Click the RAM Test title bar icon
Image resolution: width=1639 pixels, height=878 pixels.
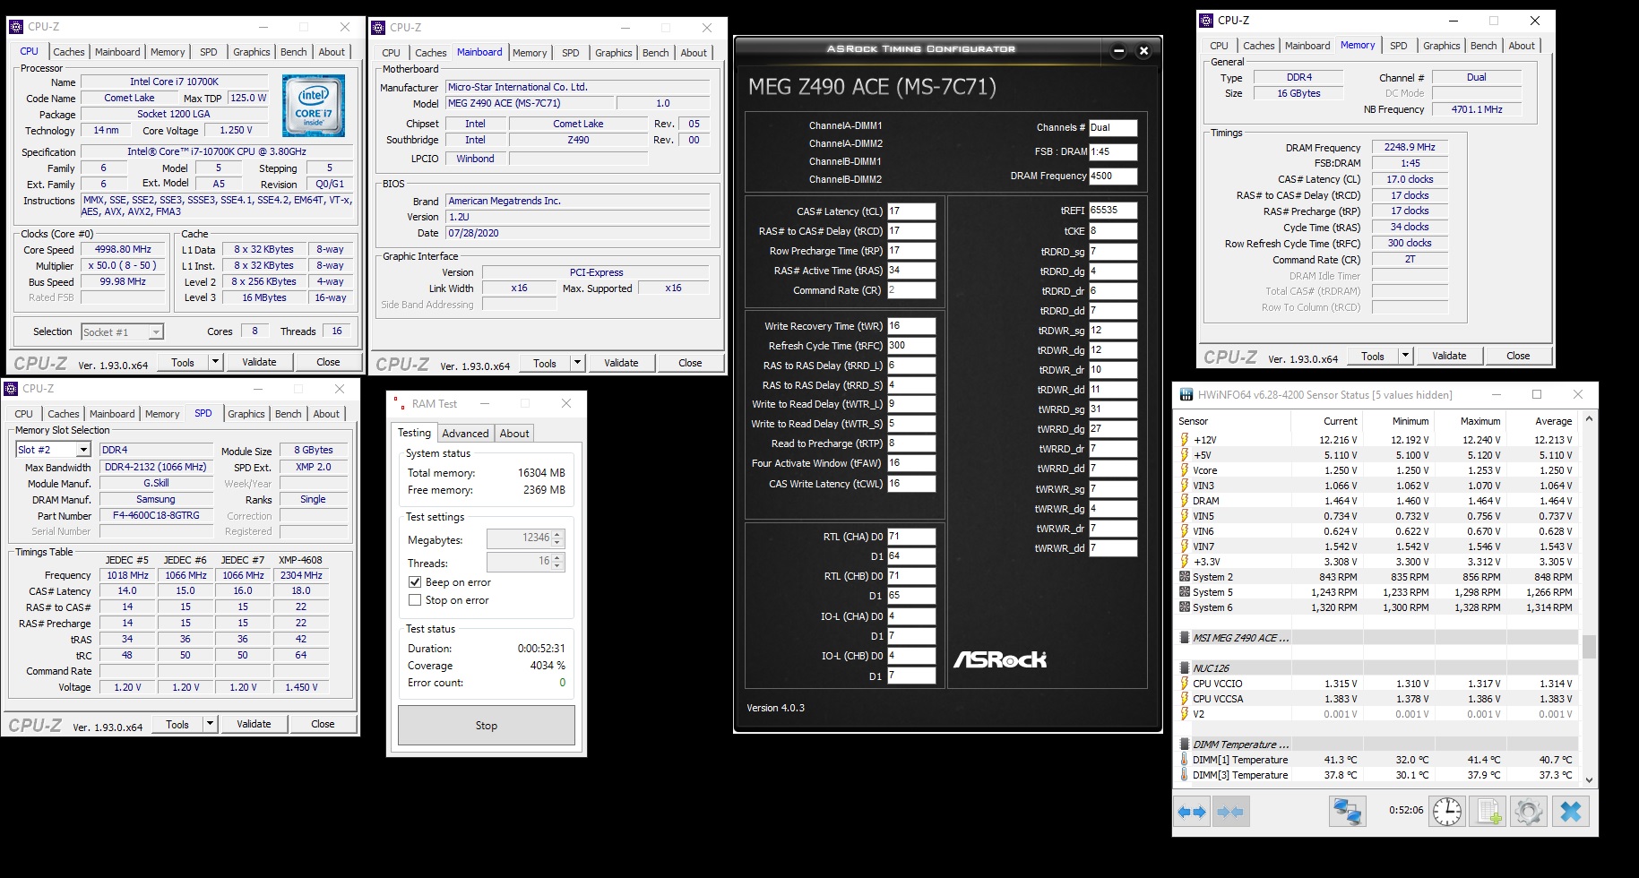(398, 403)
